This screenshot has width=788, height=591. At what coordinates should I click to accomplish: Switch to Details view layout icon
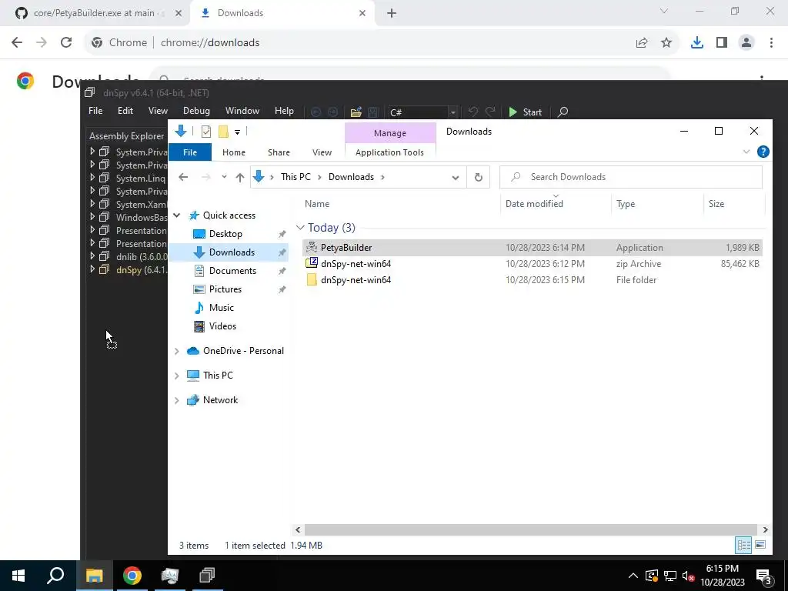743,545
